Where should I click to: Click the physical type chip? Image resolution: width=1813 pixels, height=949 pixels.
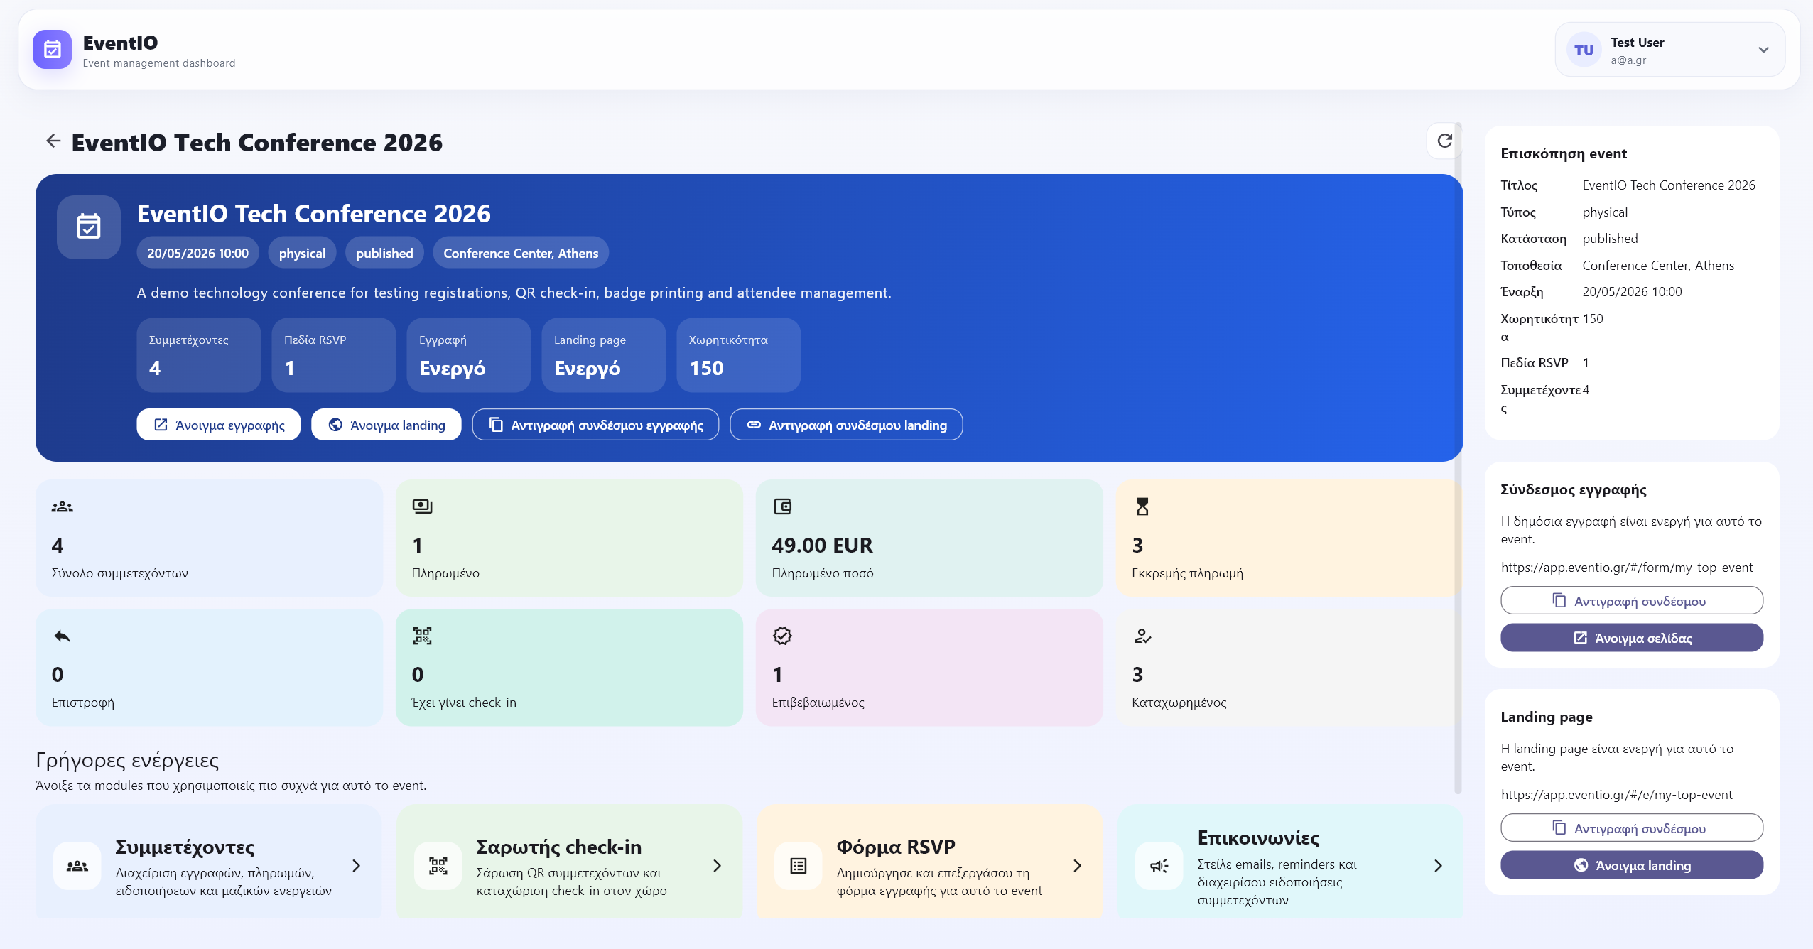302,253
